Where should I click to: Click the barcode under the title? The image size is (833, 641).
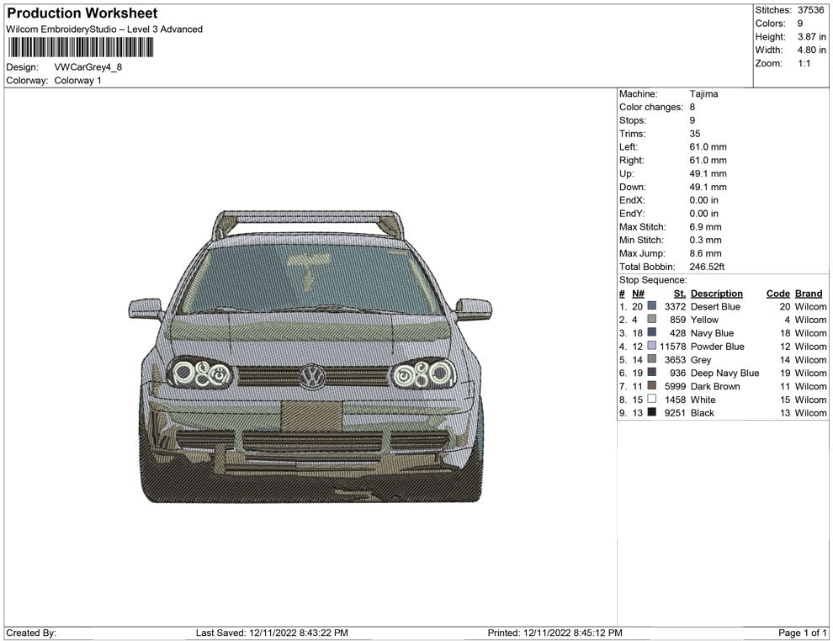pyautogui.click(x=81, y=47)
